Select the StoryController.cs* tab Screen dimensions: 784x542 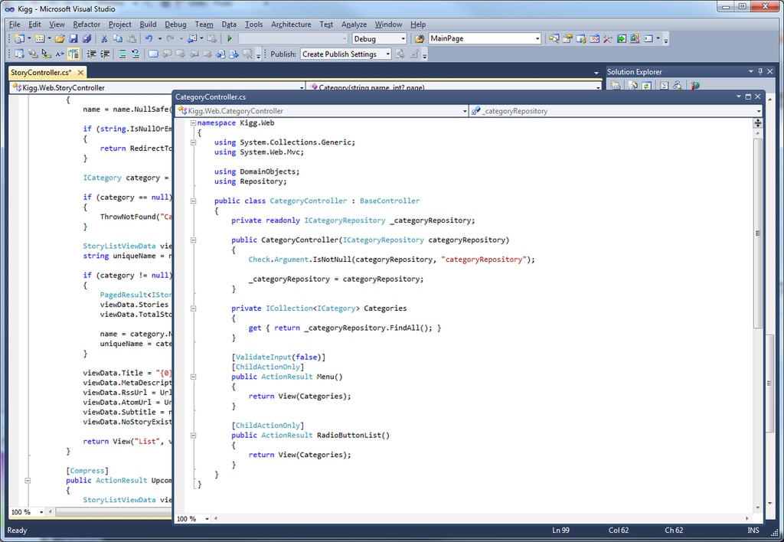[x=41, y=73]
